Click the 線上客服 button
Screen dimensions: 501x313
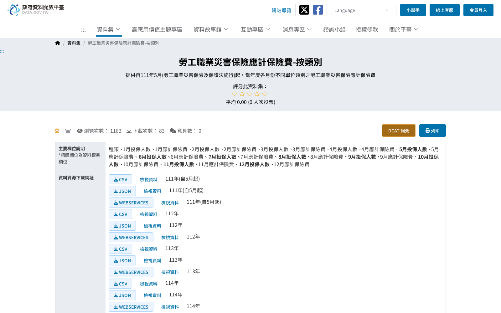pyautogui.click(x=445, y=10)
